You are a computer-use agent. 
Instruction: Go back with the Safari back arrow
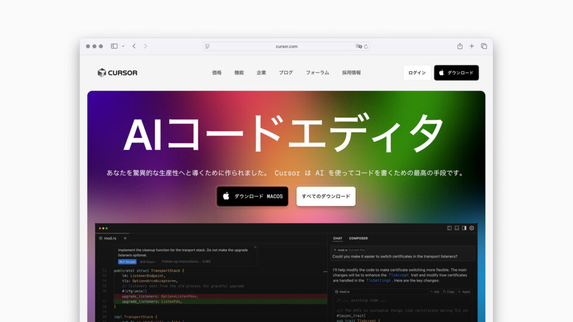134,47
